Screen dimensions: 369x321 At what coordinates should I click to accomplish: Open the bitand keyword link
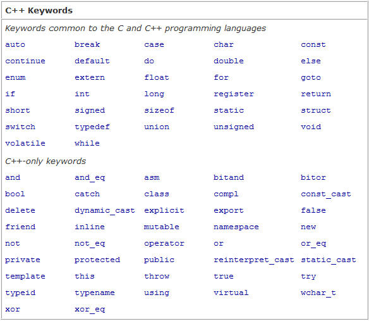229,177
